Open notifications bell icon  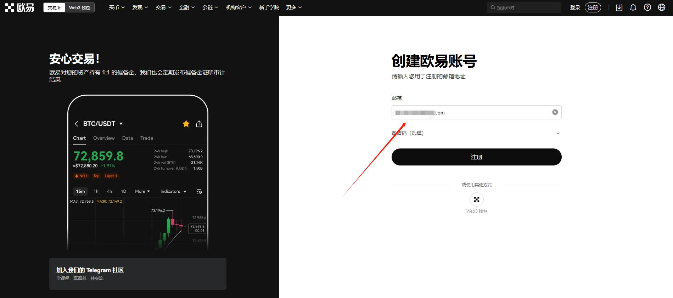pos(633,7)
